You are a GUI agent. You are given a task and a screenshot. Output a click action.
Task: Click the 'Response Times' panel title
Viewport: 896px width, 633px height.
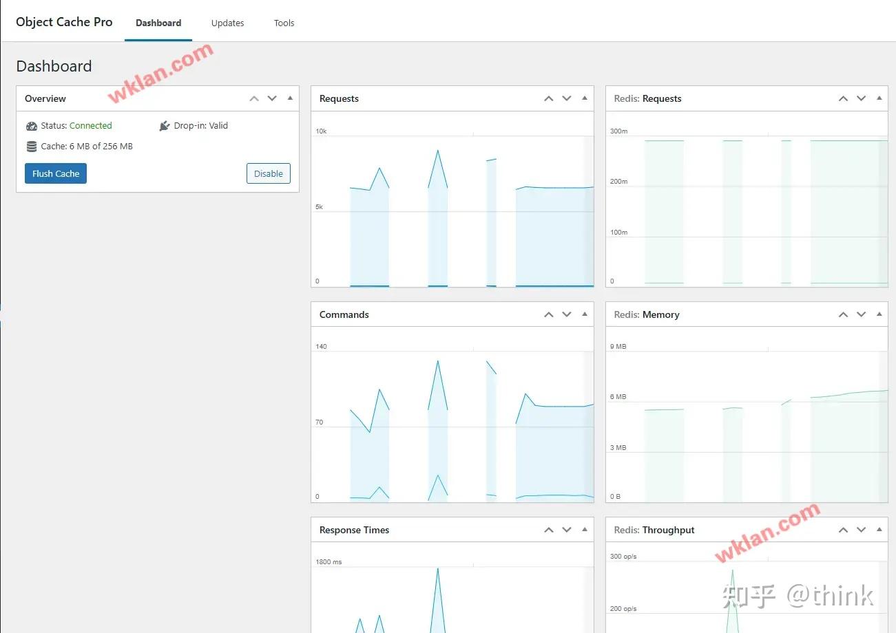pos(354,530)
